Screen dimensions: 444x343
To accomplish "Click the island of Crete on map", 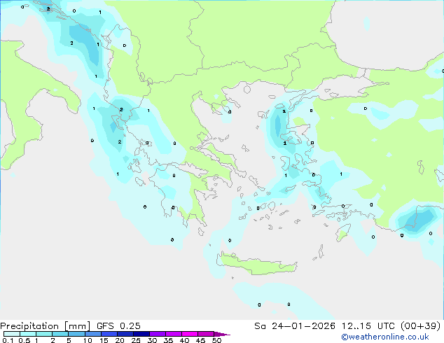I will [x=256, y=265].
